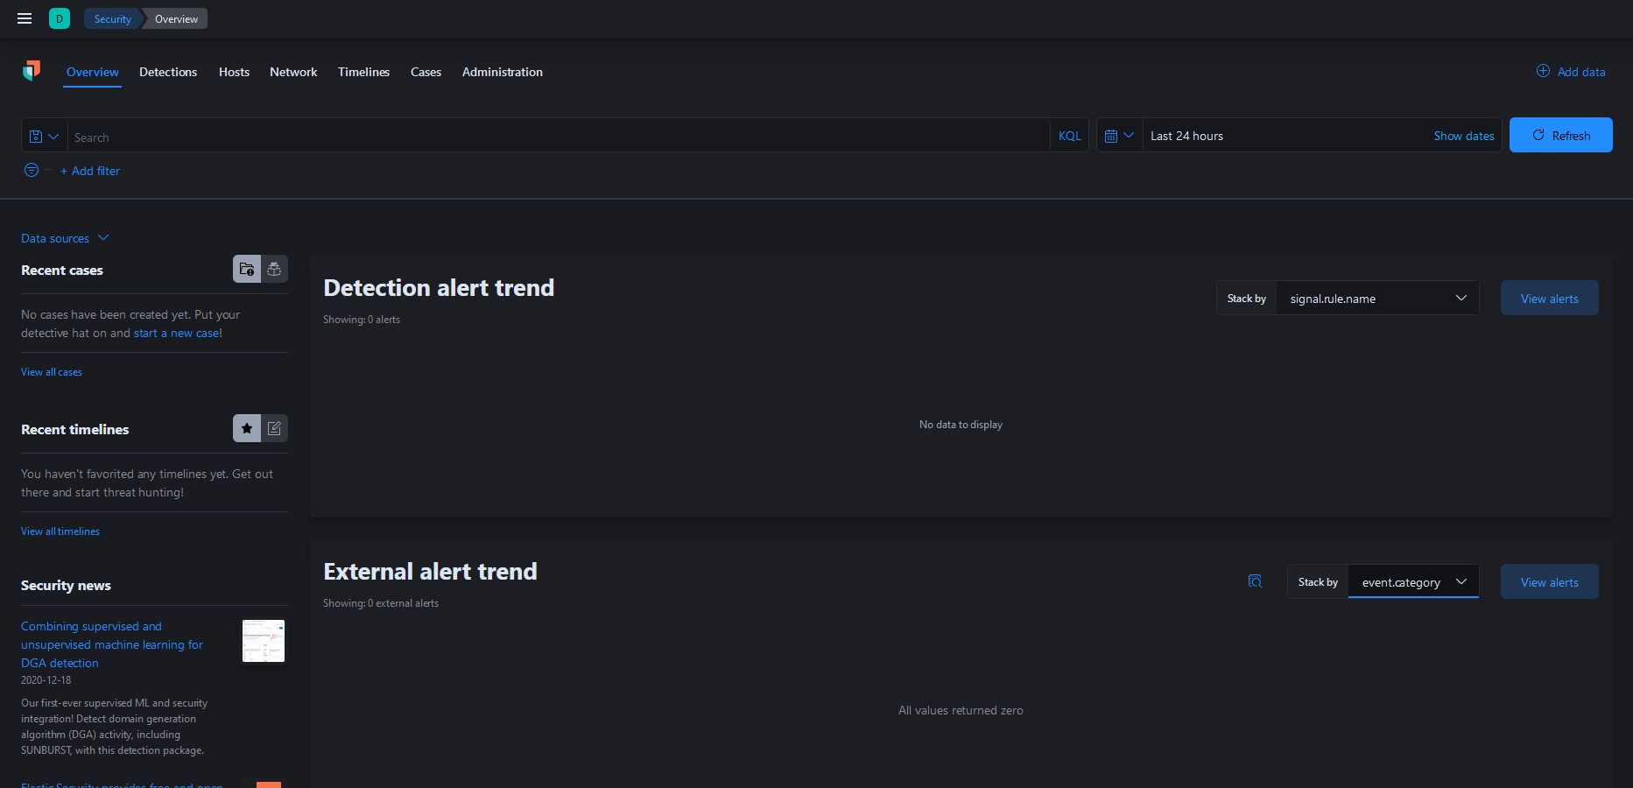Open the Timelines tab
The width and height of the screenshot is (1633, 788).
pyautogui.click(x=363, y=72)
